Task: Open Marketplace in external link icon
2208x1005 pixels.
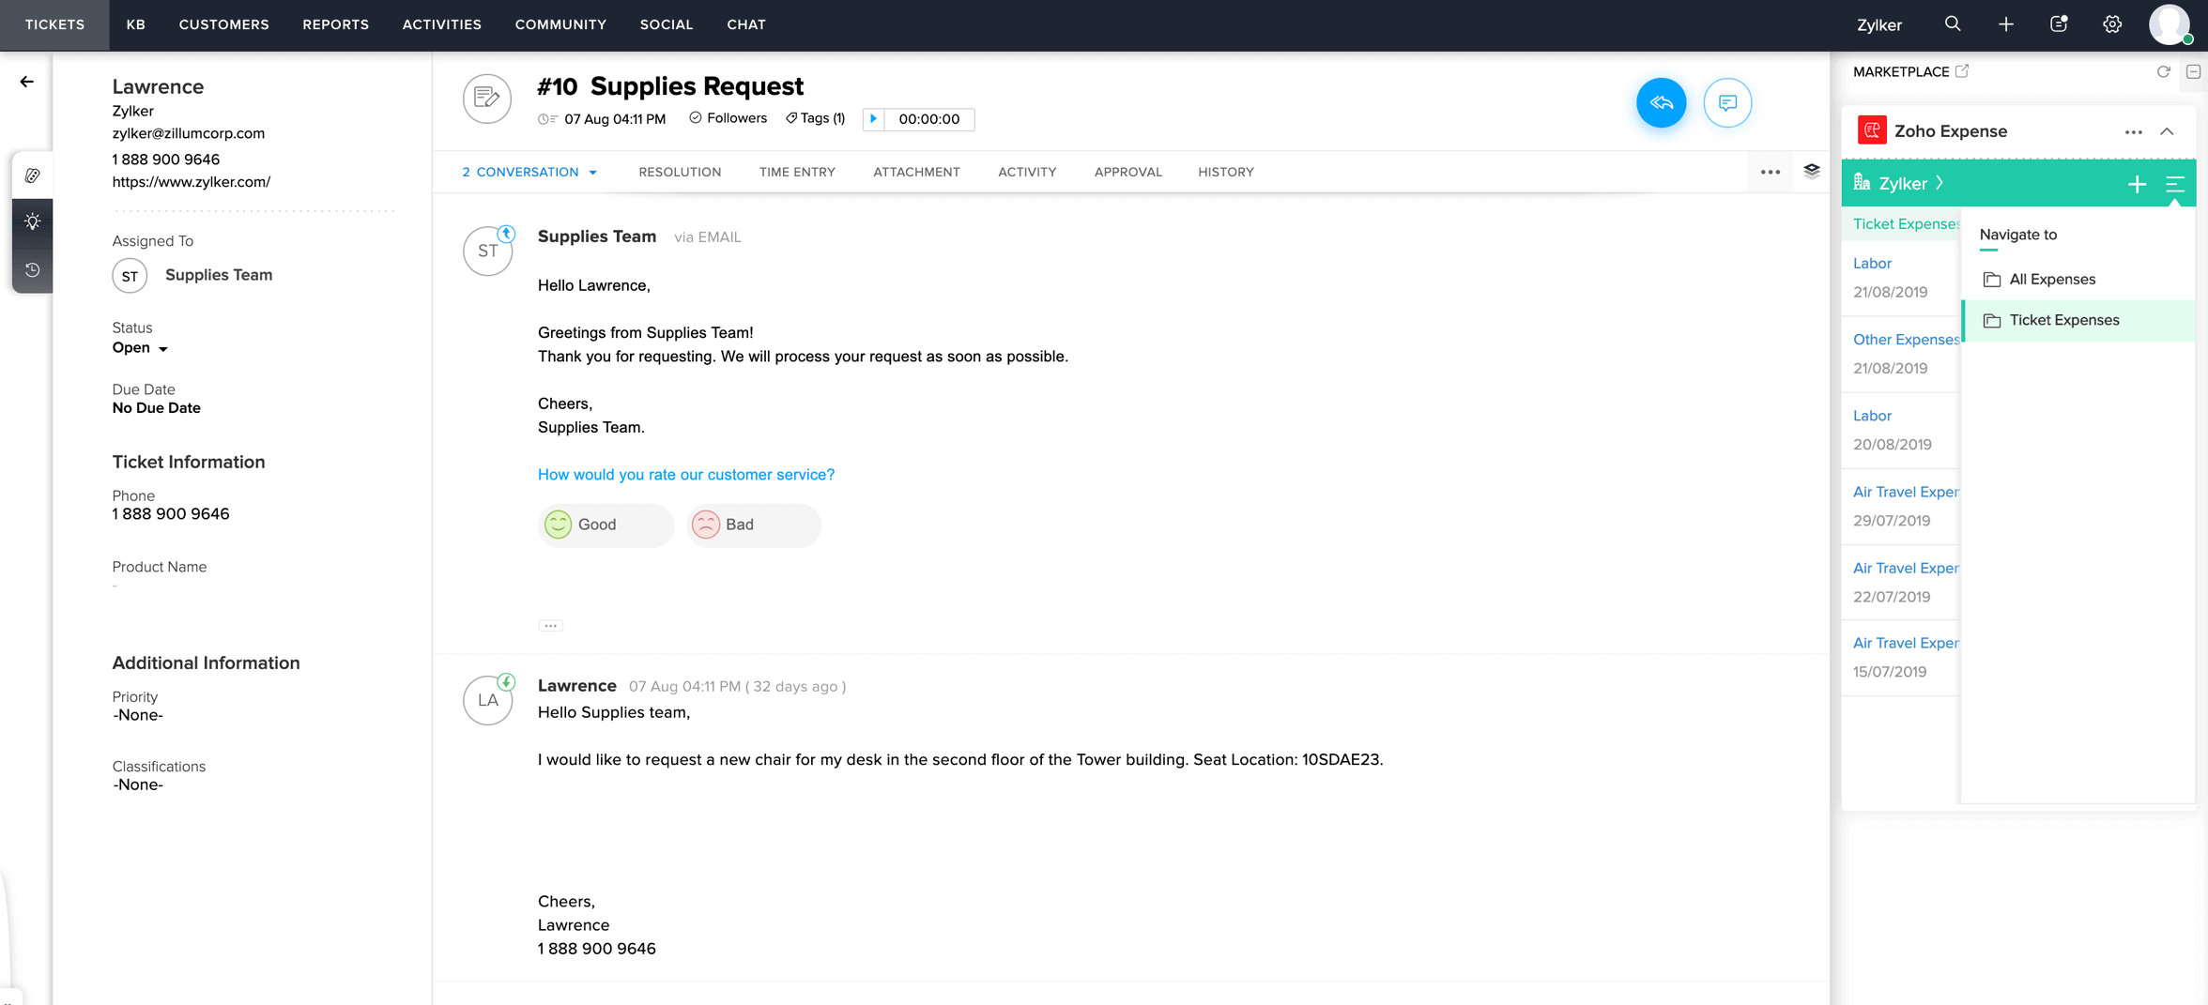Action: pos(1962,71)
